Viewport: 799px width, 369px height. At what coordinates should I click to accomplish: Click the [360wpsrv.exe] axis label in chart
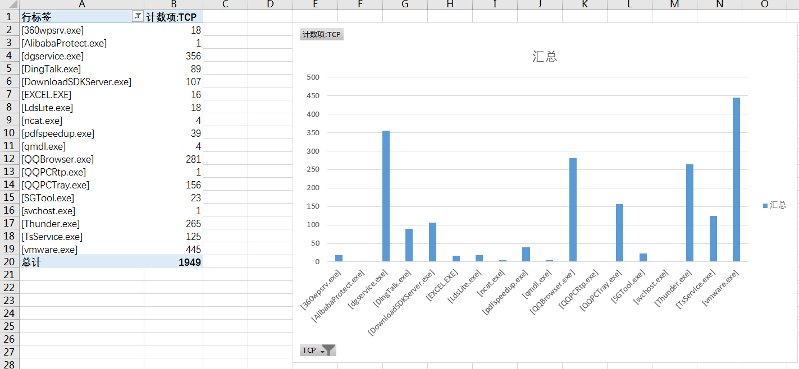[322, 289]
